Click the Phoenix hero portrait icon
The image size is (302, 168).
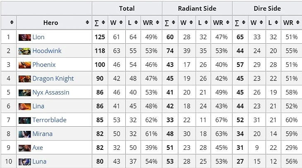pyautogui.click(x=24, y=65)
